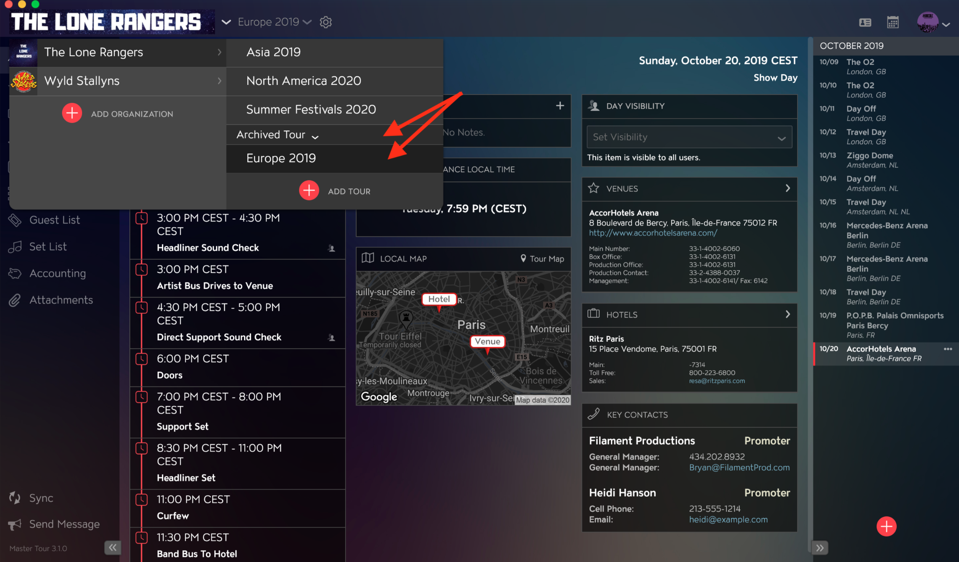Click clock icon of Doors schedule item
The width and height of the screenshot is (959, 562).
pos(141,359)
